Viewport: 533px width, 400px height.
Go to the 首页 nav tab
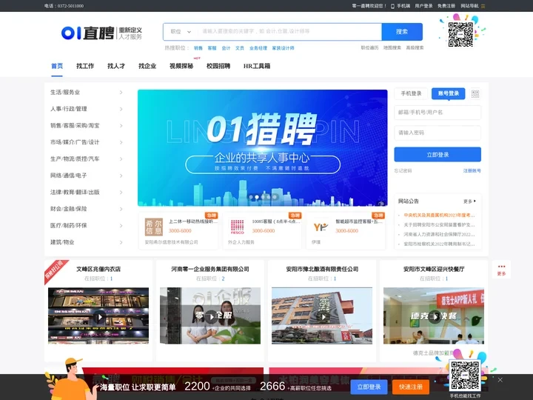pos(57,66)
